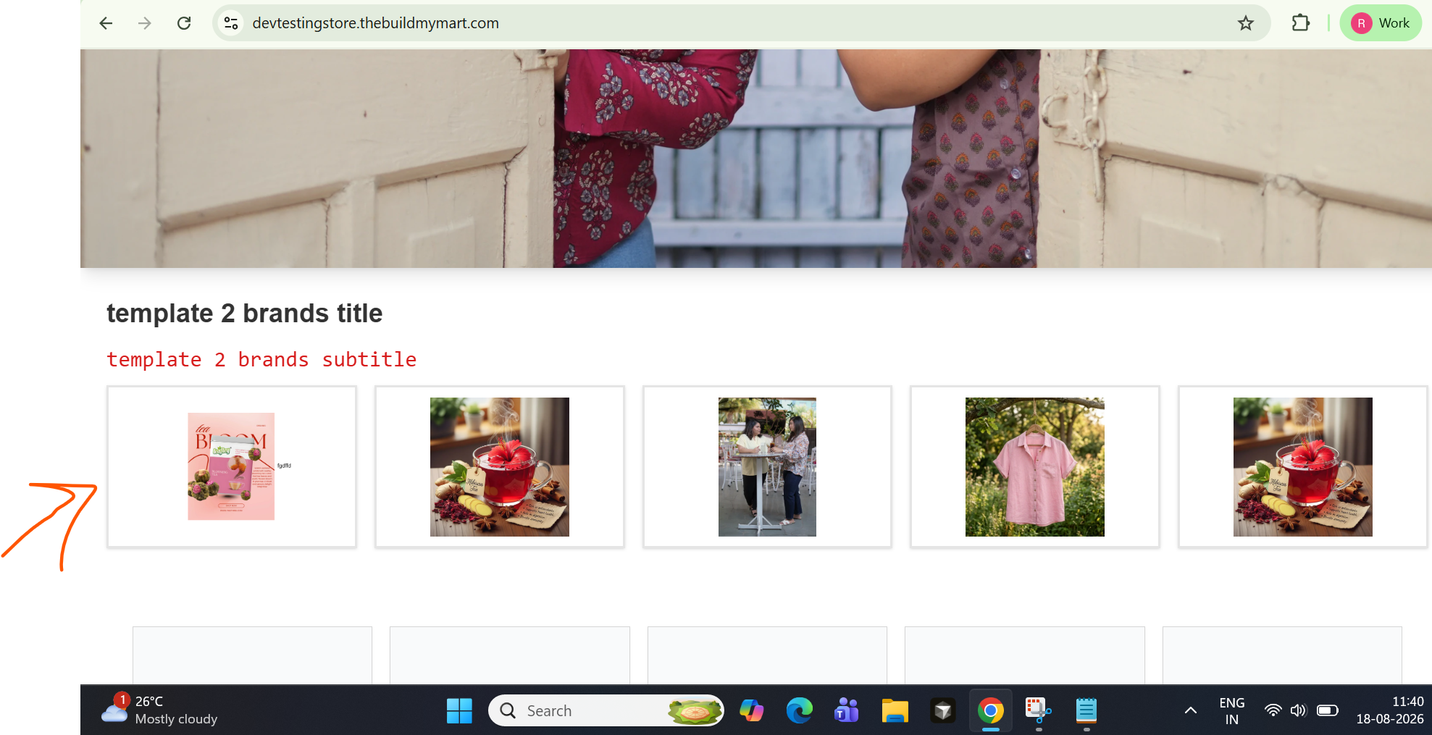Show hidden system tray icons

[x=1190, y=710]
